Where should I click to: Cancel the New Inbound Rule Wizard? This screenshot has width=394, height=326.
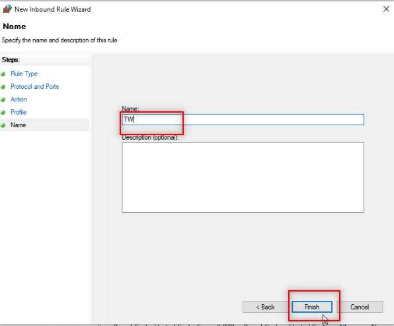click(360, 307)
